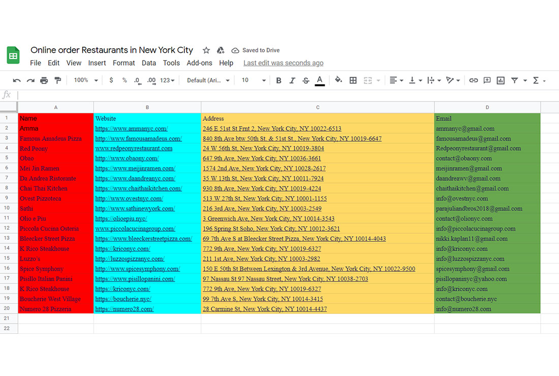Screen dimensions: 559x376
Task: Open the ammanyc.com website link
Action: (131, 129)
